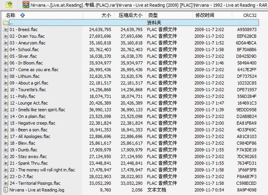The height and width of the screenshot is (195, 268).
Task: Sort by the 修改时间 column header
Action: tap(212, 15)
